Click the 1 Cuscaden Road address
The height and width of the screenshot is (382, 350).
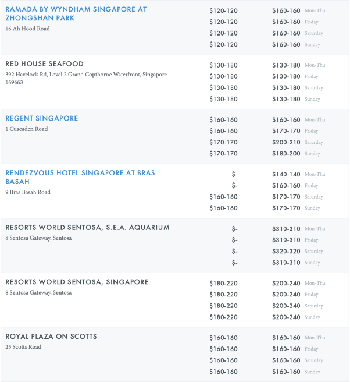tap(27, 129)
